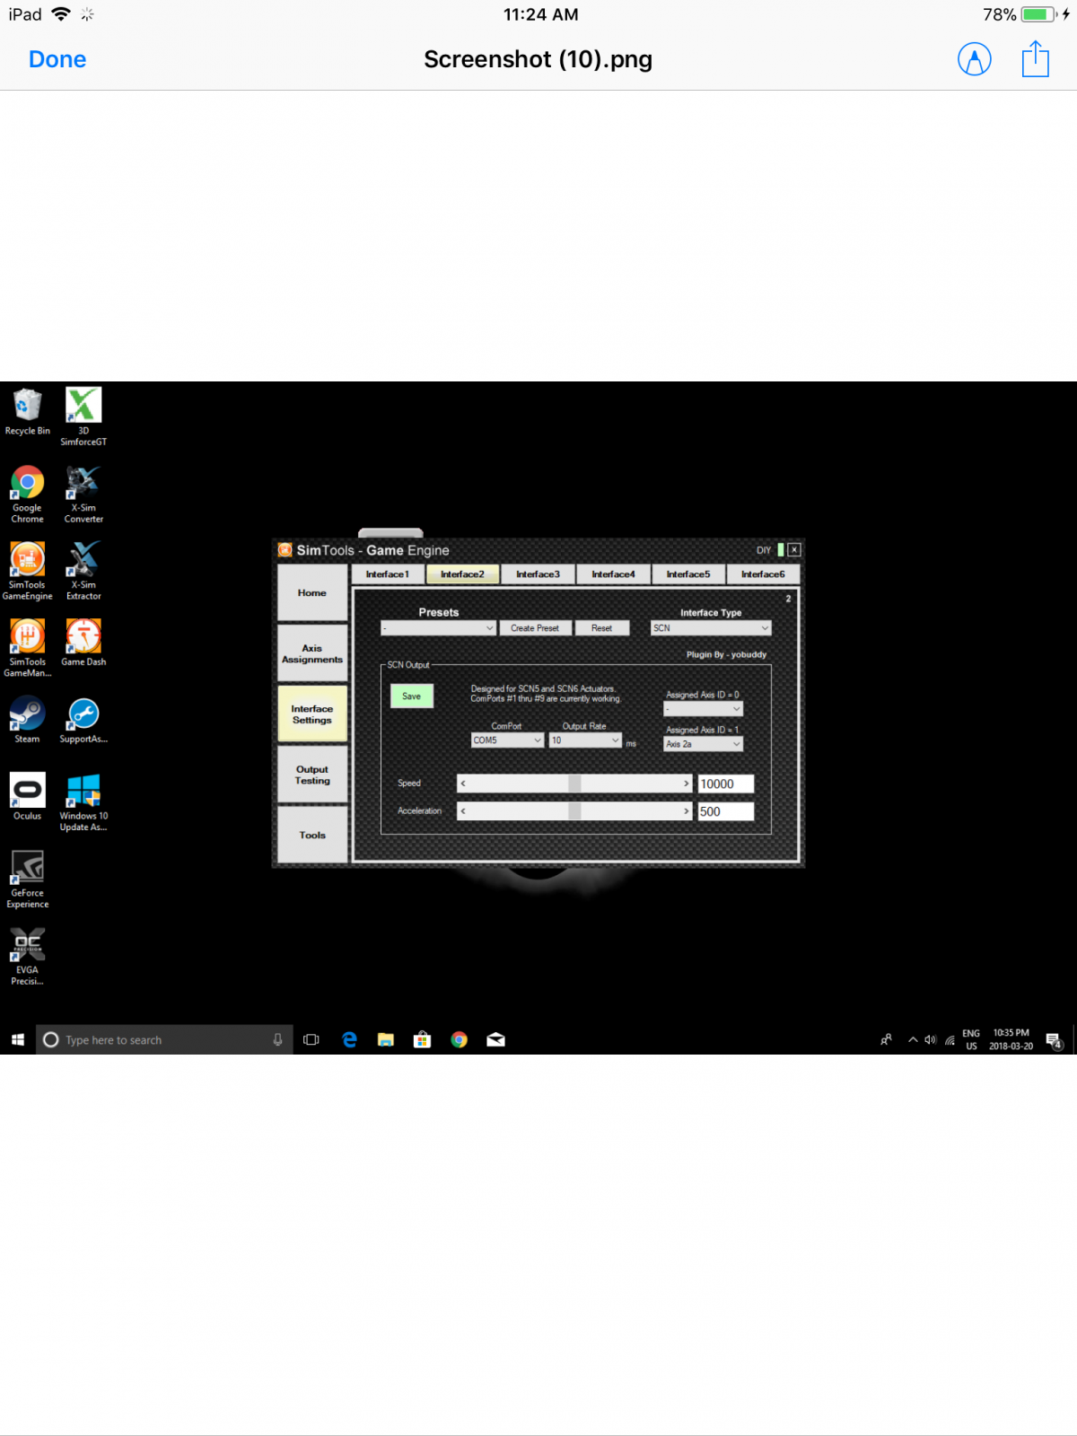
Task: Open the Output Rate dropdown
Action: point(585,740)
